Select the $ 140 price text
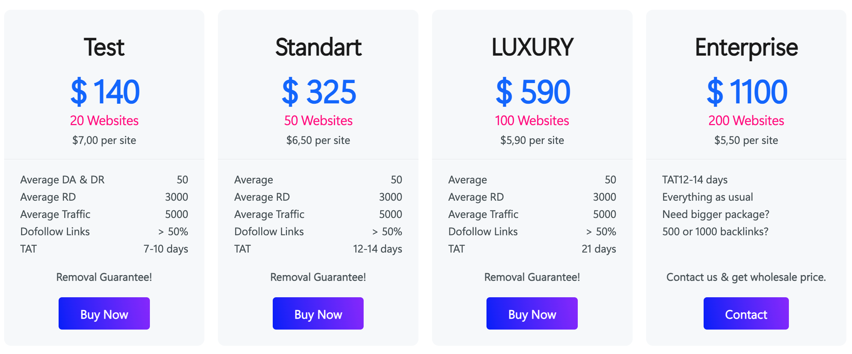Screen dimensions: 852x354 (105, 92)
